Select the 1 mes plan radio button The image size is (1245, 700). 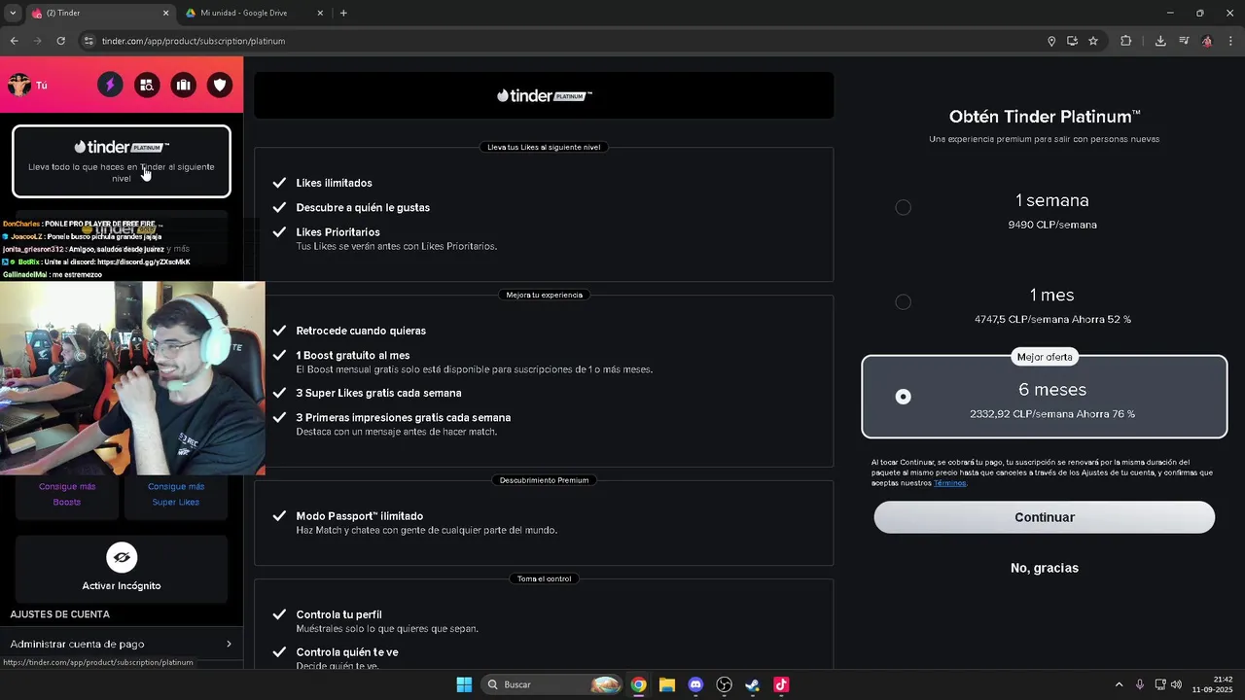click(x=904, y=302)
